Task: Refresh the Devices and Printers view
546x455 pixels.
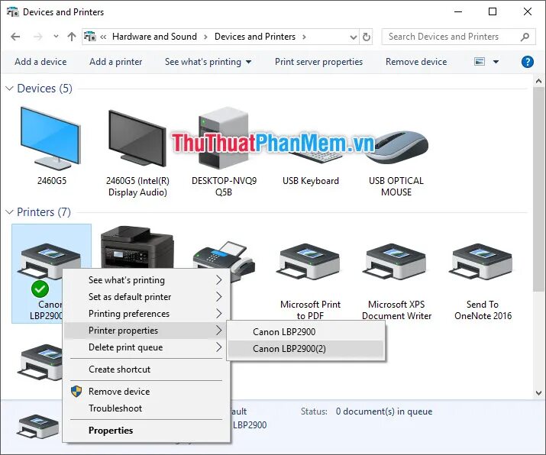Action: [366, 37]
